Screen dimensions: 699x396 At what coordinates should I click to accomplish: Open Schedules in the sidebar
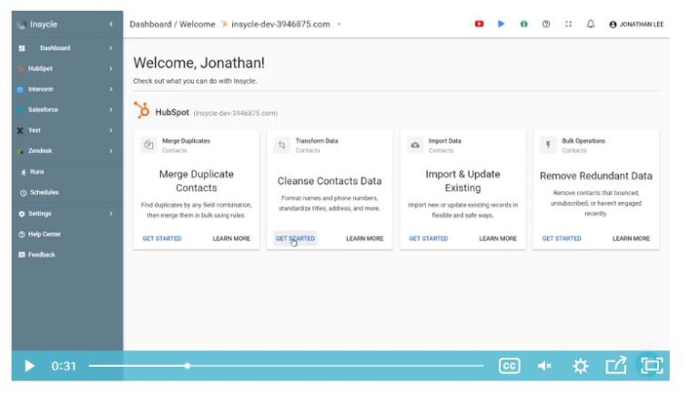44,192
